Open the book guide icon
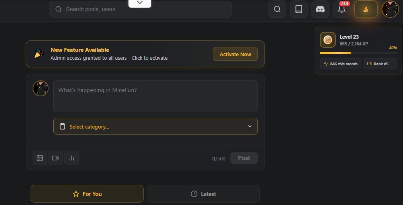Screen dimensions: 403x205 click(299, 9)
